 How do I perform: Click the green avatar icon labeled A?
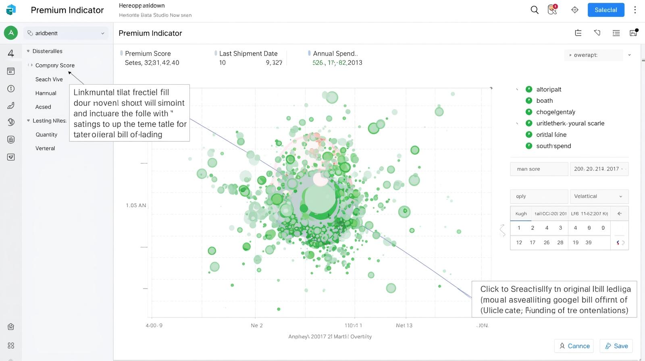(x=11, y=33)
